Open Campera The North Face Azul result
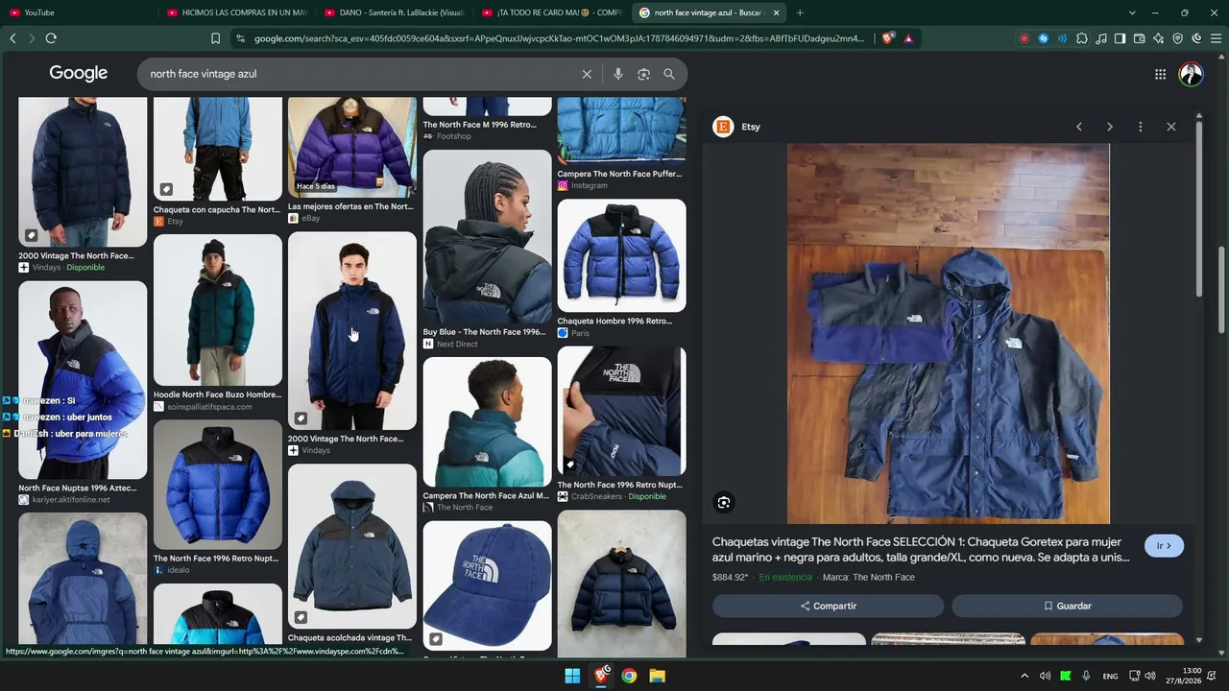Screen dimensions: 1229x691 pyautogui.click(x=488, y=422)
